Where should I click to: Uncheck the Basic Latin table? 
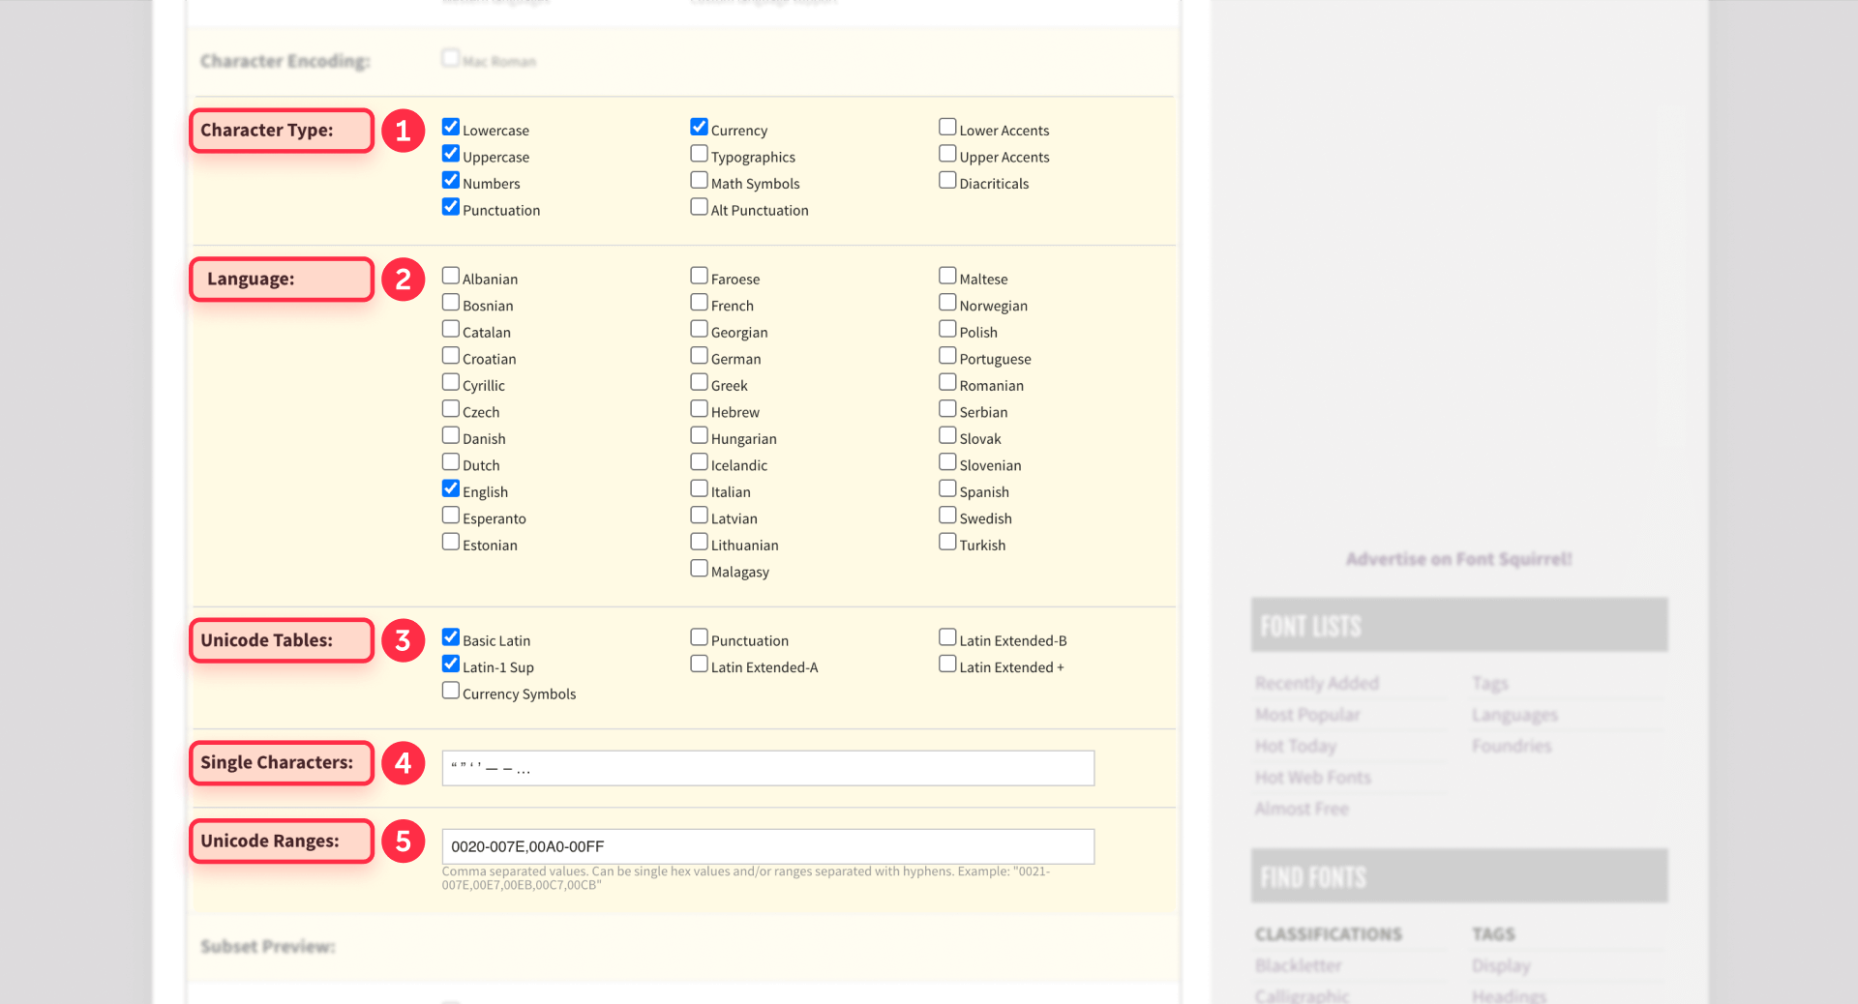450,636
